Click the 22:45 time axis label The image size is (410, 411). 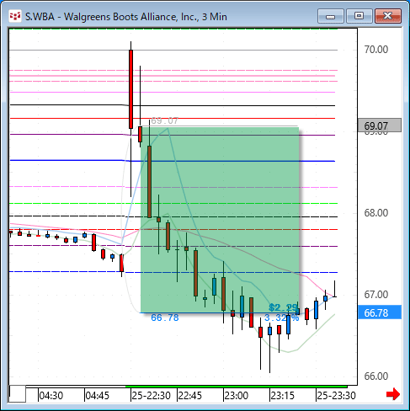(190, 396)
